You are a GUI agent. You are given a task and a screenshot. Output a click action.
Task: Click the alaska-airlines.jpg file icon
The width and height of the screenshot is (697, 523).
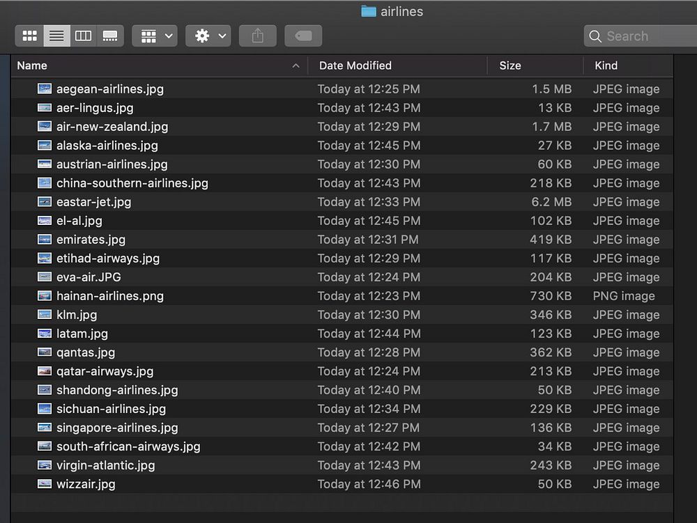point(45,145)
